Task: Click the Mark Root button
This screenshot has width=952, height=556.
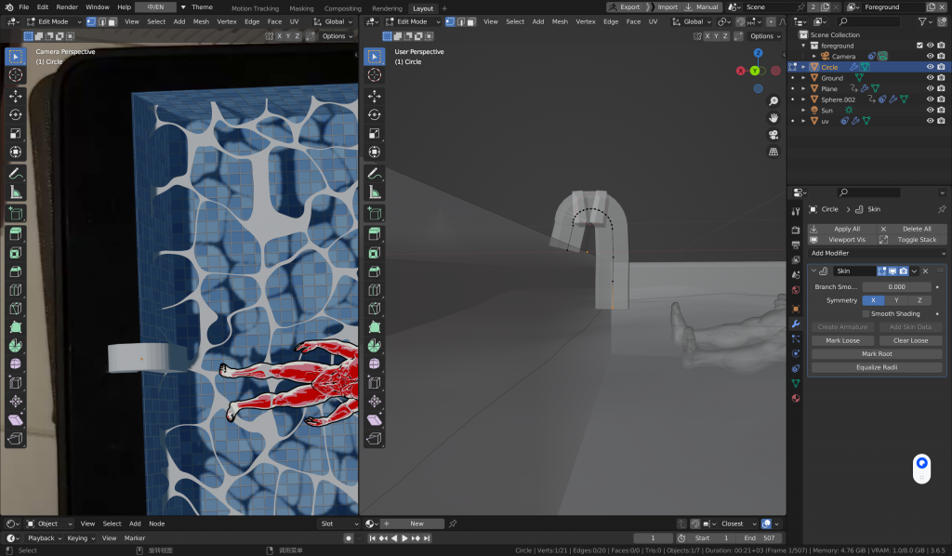Action: (877, 354)
